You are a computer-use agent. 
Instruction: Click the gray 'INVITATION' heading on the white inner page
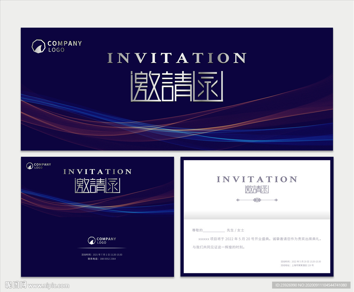257,180
